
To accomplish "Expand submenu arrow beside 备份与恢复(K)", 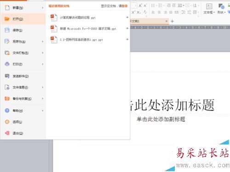I will (42, 99).
